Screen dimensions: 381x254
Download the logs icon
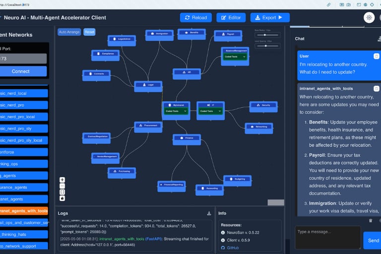[x=209, y=213]
